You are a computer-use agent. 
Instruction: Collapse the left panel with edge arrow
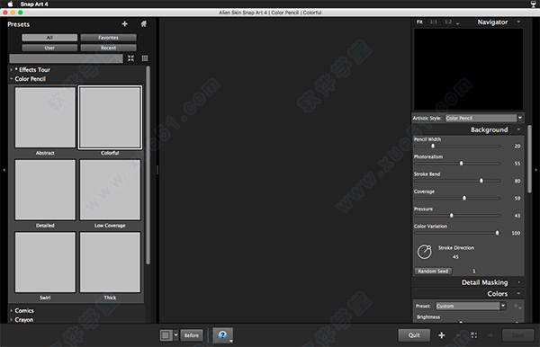coord(4,170)
